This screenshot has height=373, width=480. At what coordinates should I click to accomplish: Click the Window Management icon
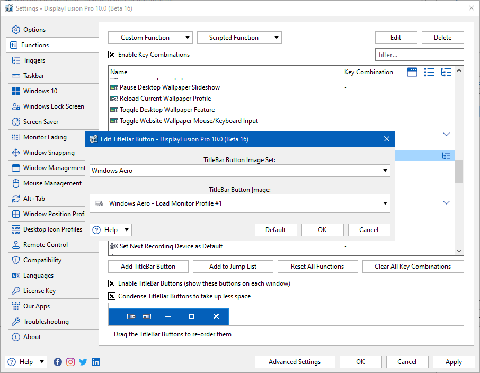pyautogui.click(x=16, y=168)
